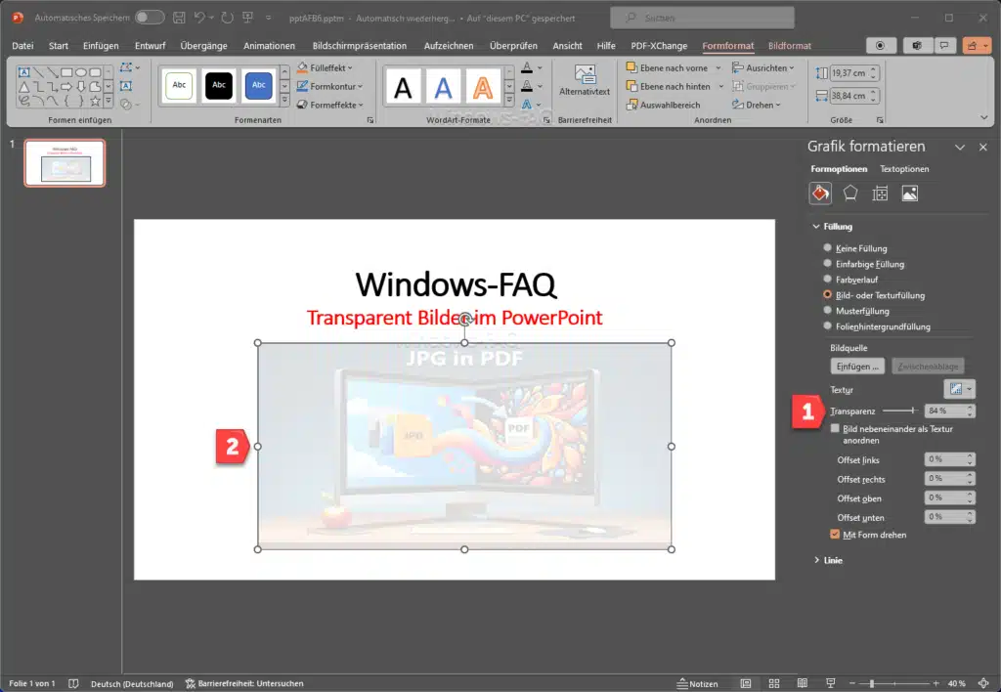This screenshot has width=1001, height=692.
Task: Switch to Slide Sorter view icon
Action: [x=774, y=684]
